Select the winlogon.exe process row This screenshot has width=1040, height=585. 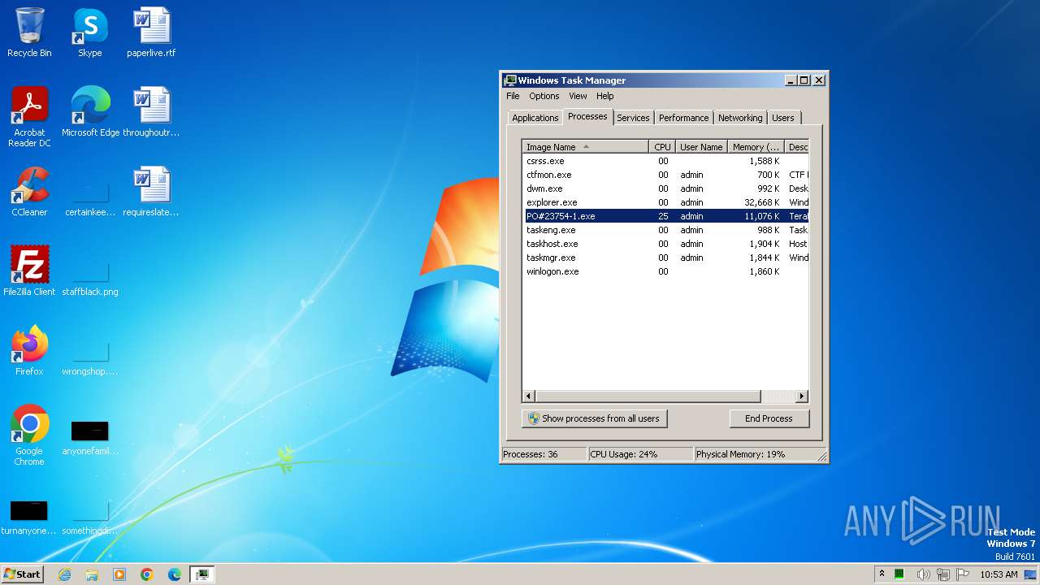point(665,271)
